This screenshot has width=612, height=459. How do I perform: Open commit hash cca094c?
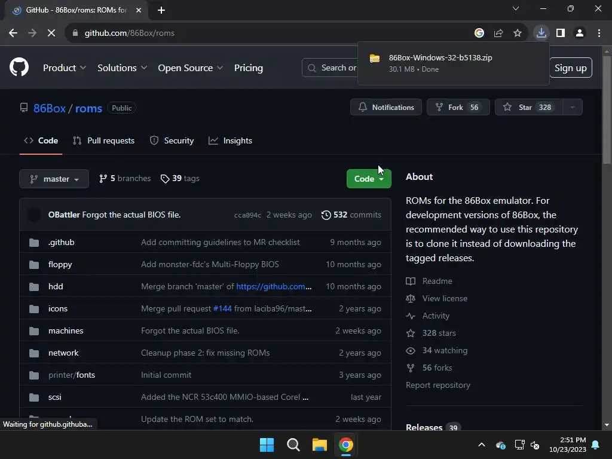coord(247,215)
